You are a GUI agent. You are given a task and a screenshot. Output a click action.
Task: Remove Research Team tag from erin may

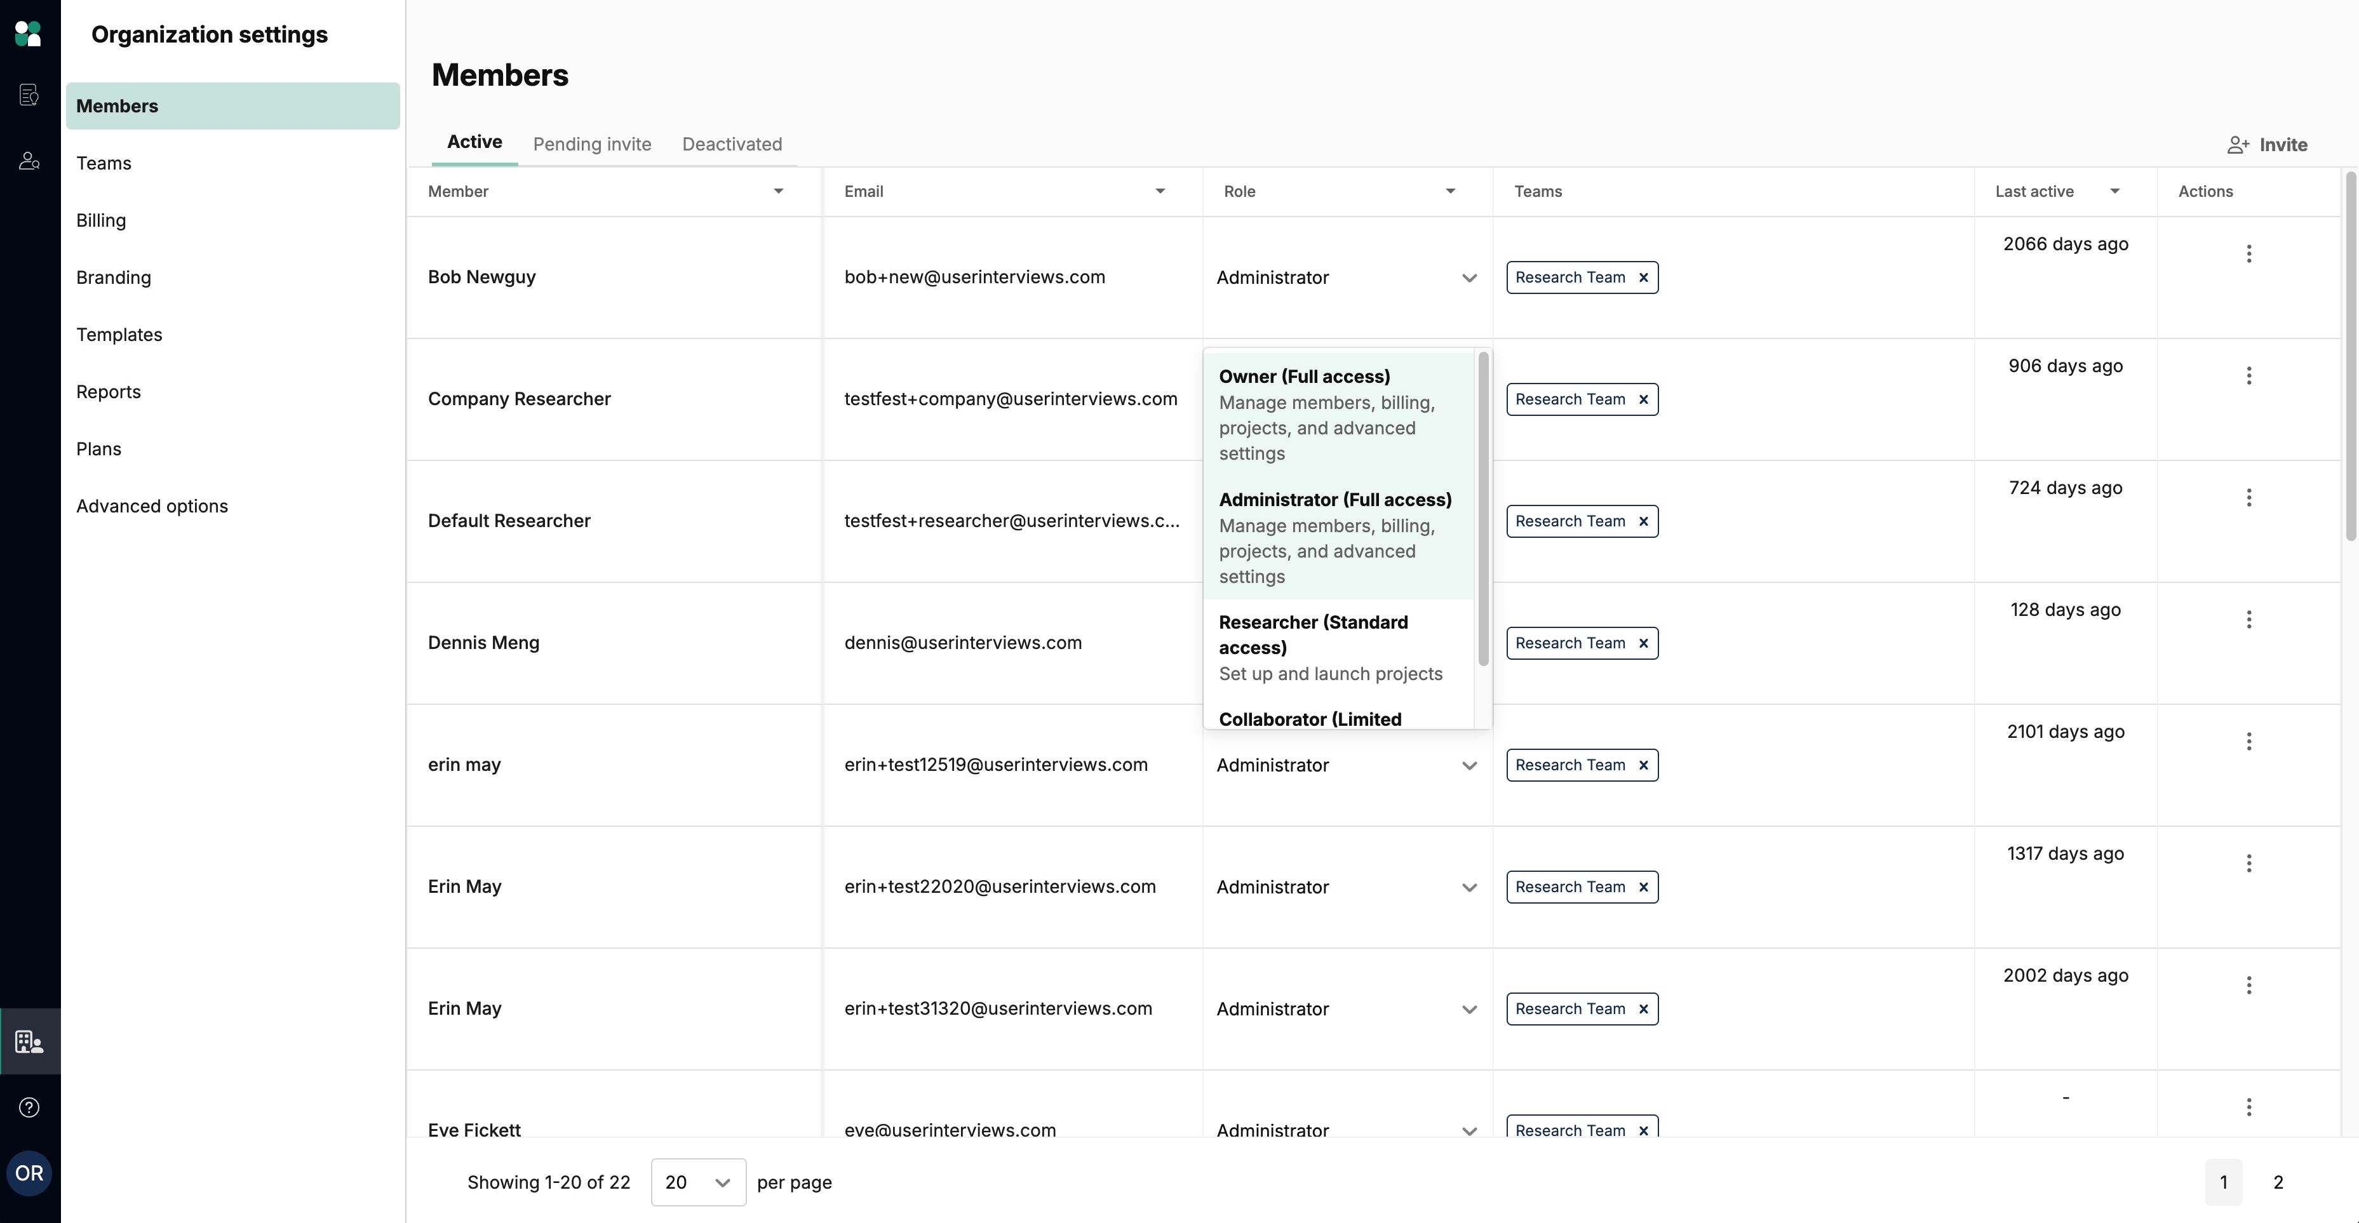1644,765
